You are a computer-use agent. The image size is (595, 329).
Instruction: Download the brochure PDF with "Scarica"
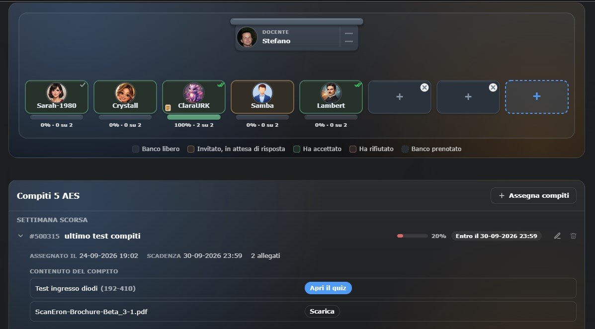(x=322, y=312)
